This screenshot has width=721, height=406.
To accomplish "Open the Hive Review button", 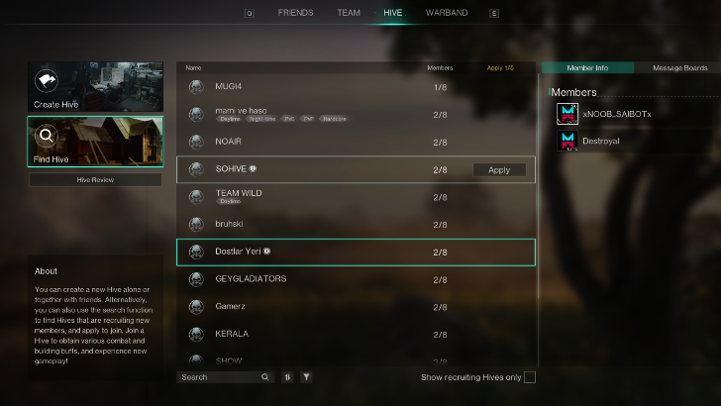I will 95,180.
